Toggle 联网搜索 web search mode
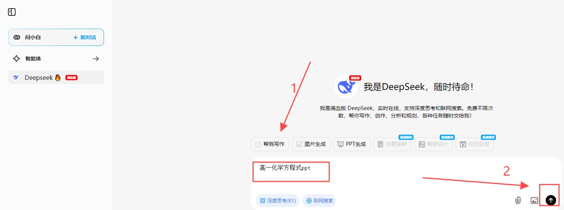The width and height of the screenshot is (564, 210). point(320,201)
